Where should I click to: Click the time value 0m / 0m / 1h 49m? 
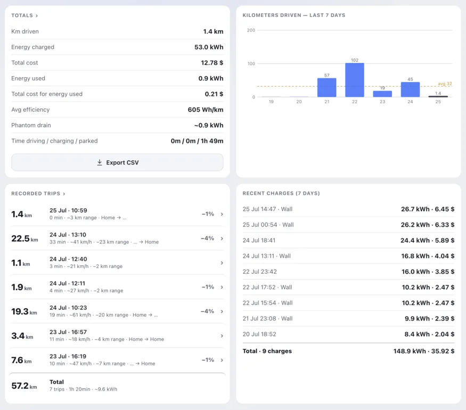[x=197, y=141]
